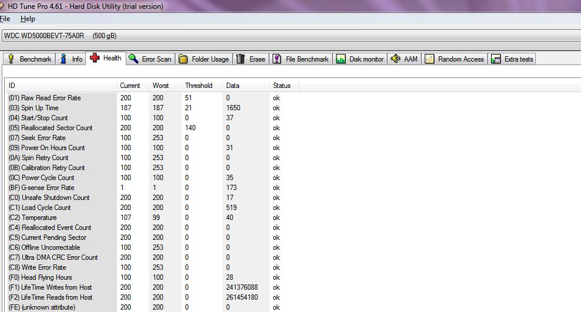Image resolution: width=581 pixels, height=312 pixels.
Task: Click the Benchmark tab icon
Action: 11,59
